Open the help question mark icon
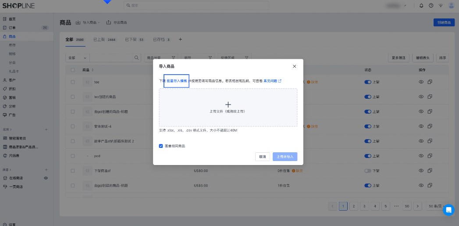This screenshot has width=459, height=226. (431, 6)
